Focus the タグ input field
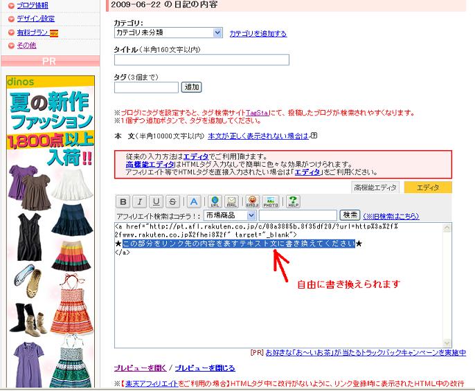Screen dimensions: 475x391 click(146, 87)
